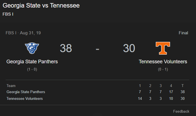Click Georgia State's fourth quarter score 17
Viewport: 196px width, 116px height.
pyautogui.click(x=171, y=92)
